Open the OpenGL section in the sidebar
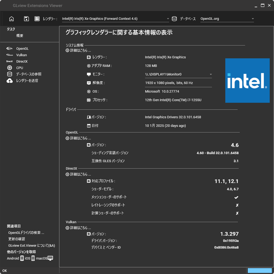Viewport: 274px width, 274px height. pos(22,49)
